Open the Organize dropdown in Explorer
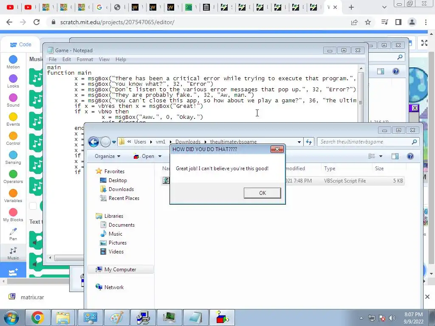This screenshot has height=326, width=435. [107, 156]
